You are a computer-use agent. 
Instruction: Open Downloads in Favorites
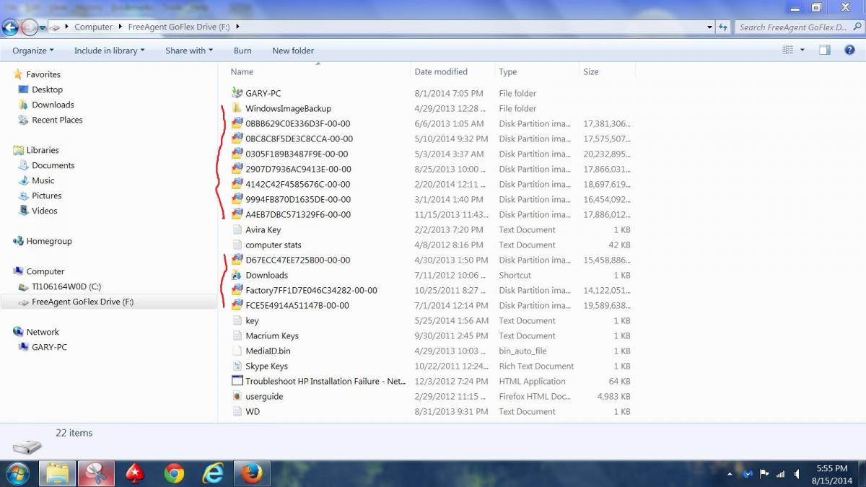[53, 105]
